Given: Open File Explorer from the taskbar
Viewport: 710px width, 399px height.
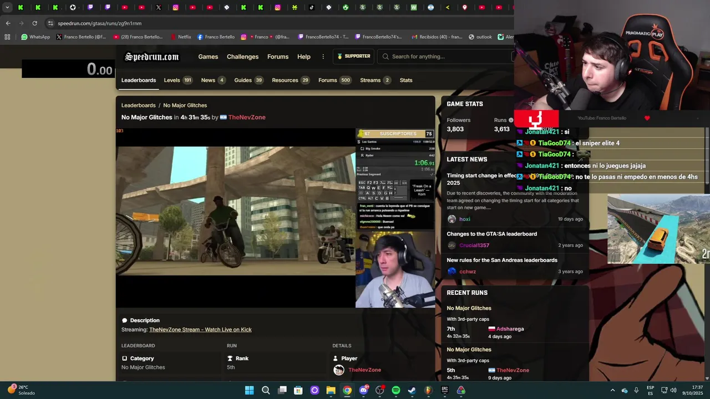Looking at the screenshot, I should pyautogui.click(x=331, y=390).
